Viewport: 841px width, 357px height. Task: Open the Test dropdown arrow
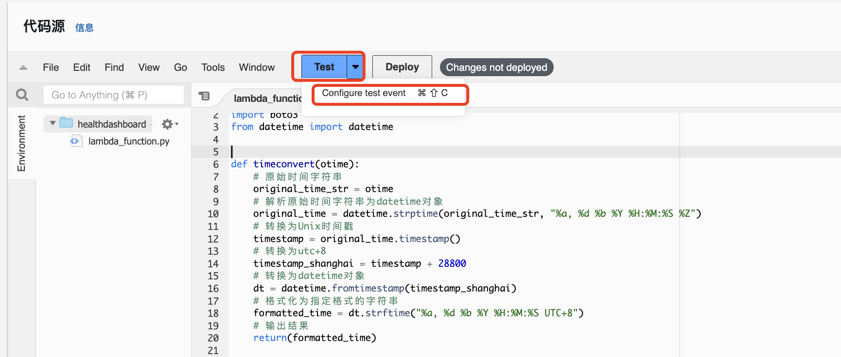click(x=355, y=67)
